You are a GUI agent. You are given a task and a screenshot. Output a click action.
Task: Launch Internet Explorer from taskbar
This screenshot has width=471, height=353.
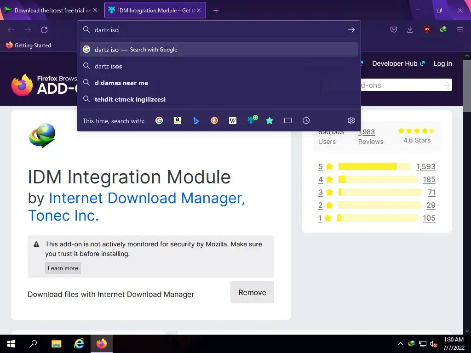click(x=79, y=344)
